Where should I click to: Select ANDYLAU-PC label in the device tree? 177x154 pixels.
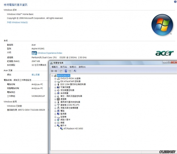[64, 75]
